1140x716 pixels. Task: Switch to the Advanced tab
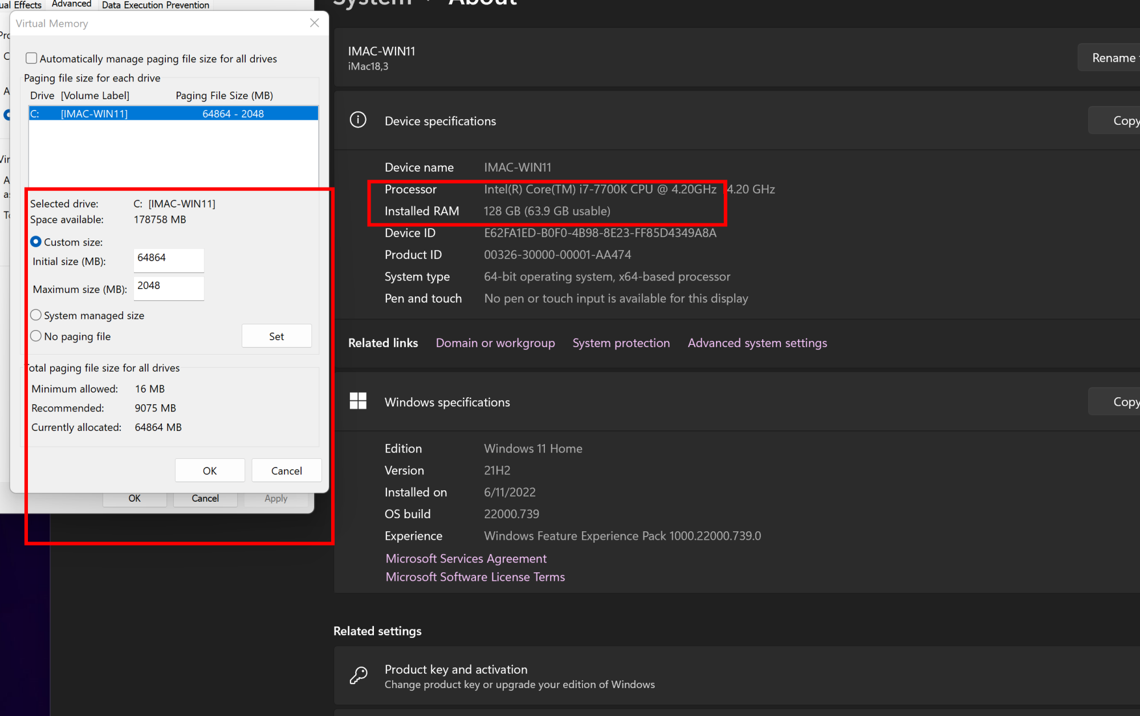coord(71,5)
